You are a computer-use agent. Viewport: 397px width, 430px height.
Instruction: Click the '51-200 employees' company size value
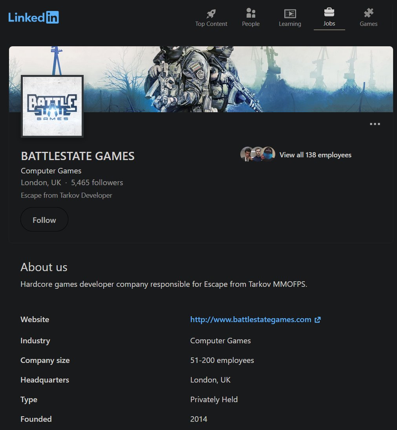222,360
